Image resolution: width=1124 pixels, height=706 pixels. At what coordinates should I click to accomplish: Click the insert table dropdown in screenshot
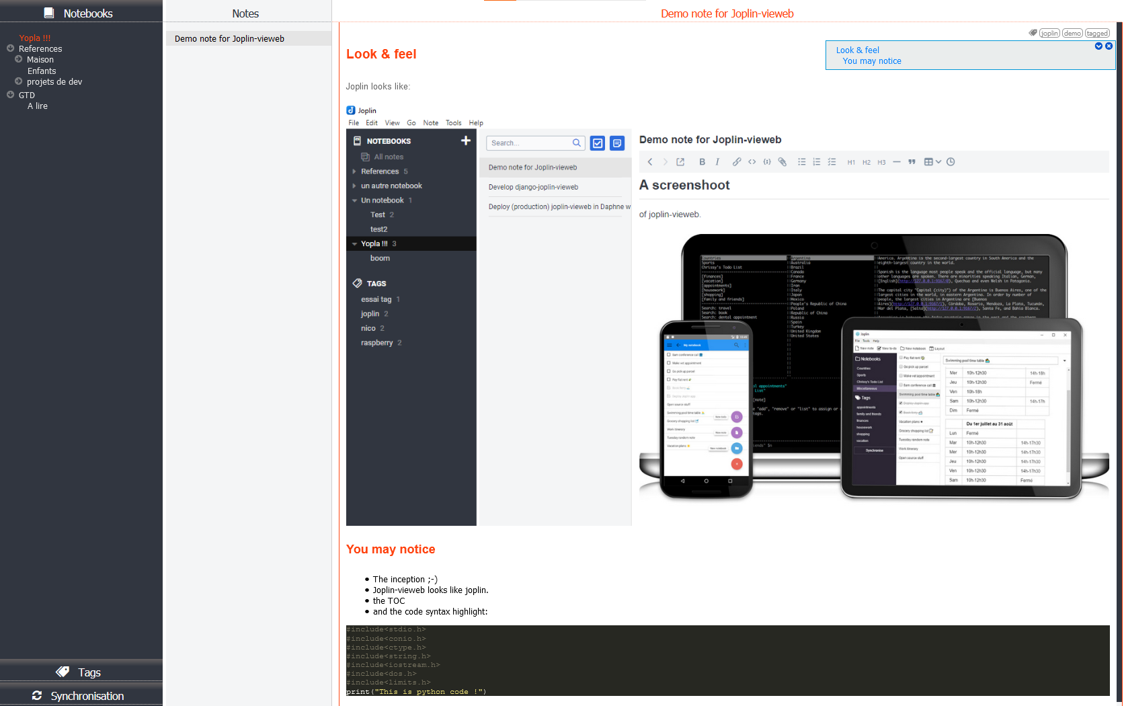pyautogui.click(x=932, y=161)
